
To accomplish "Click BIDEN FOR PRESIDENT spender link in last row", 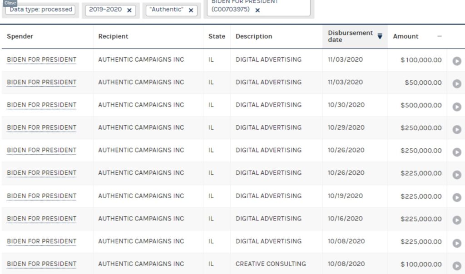I will [x=41, y=264].
